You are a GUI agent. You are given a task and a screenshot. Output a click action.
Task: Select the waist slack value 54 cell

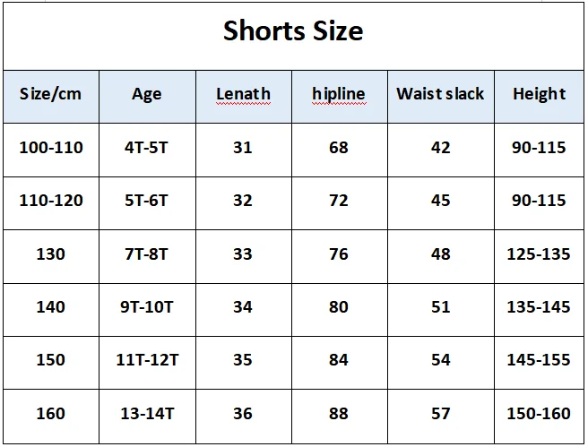[x=440, y=360]
